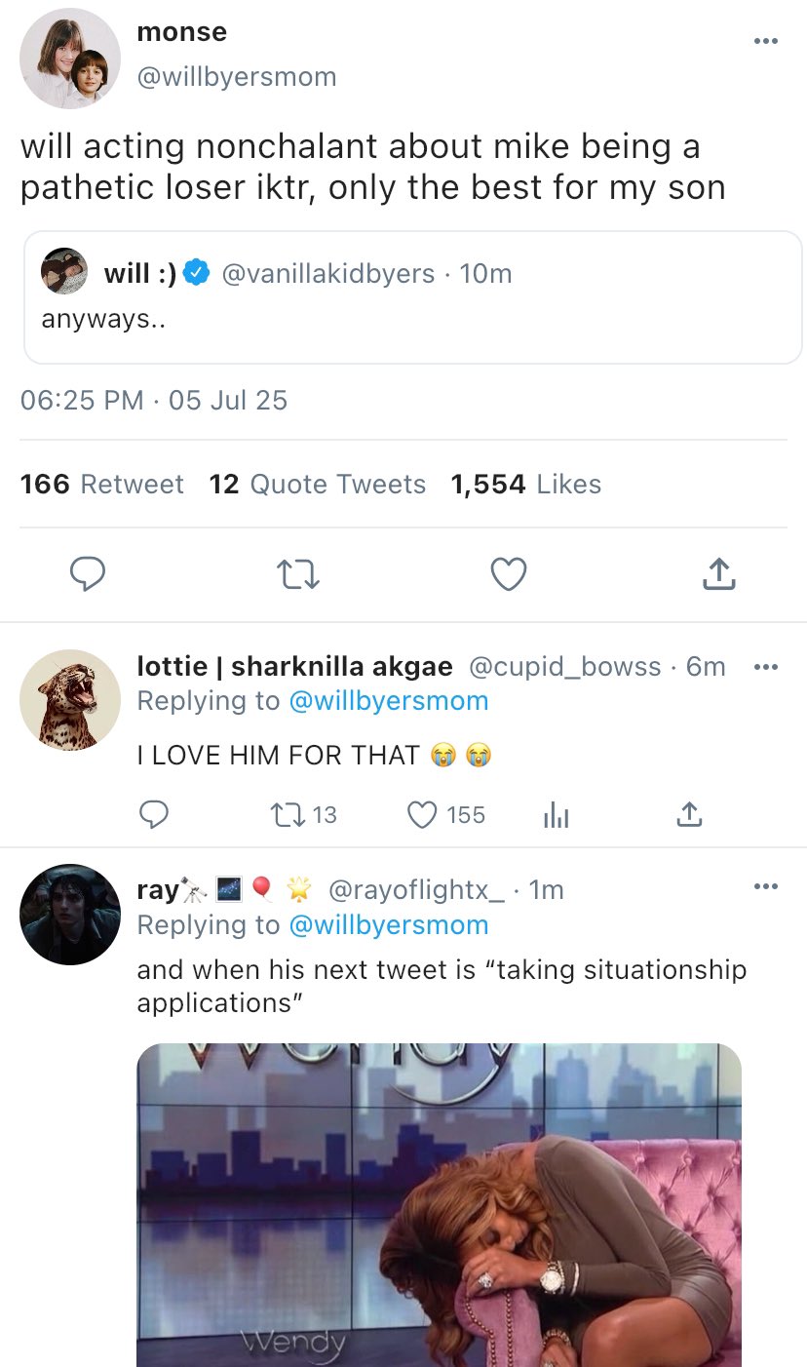Viewport: 807px width, 1367px height.
Task: Like lottie's reply with 155 likes
Action: (422, 814)
